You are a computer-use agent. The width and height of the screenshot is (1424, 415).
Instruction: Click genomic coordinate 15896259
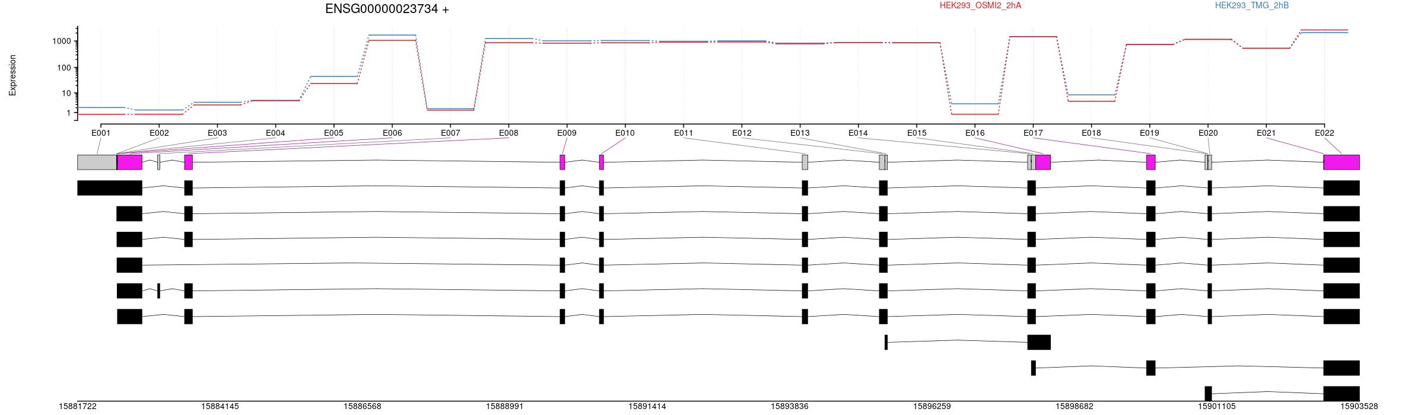(x=932, y=407)
